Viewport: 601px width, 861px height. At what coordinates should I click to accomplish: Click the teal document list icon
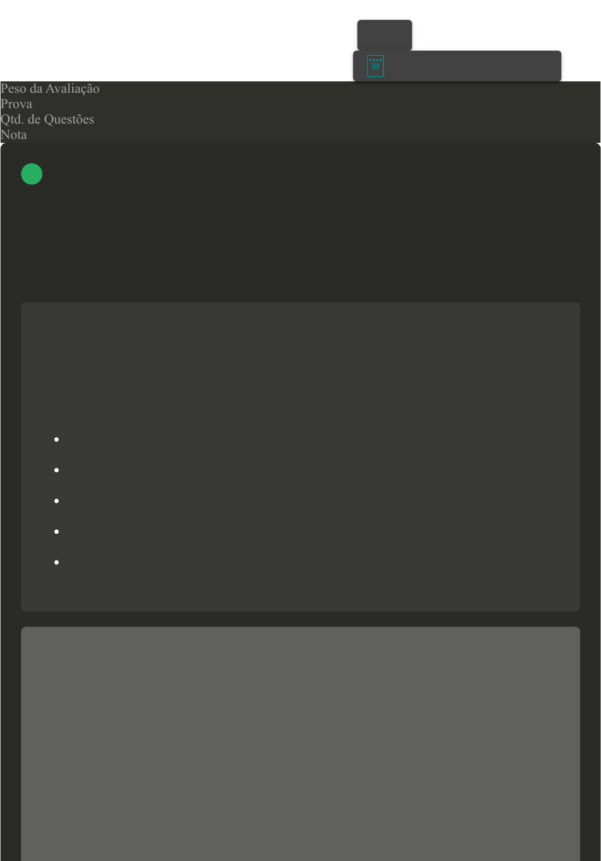coord(375,66)
